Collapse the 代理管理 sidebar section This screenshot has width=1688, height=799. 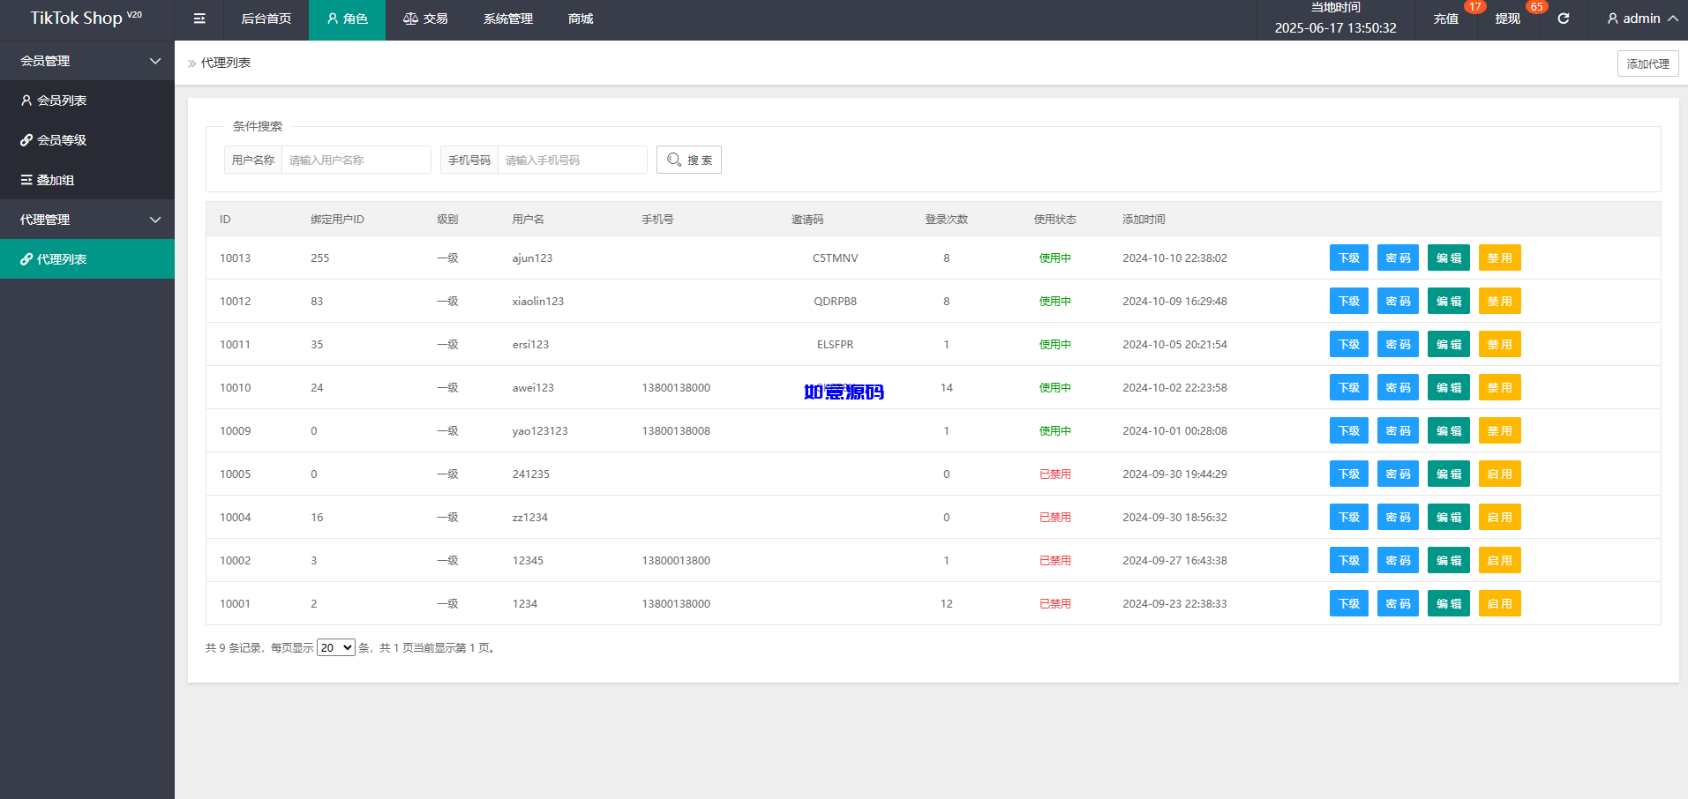[x=87, y=220]
